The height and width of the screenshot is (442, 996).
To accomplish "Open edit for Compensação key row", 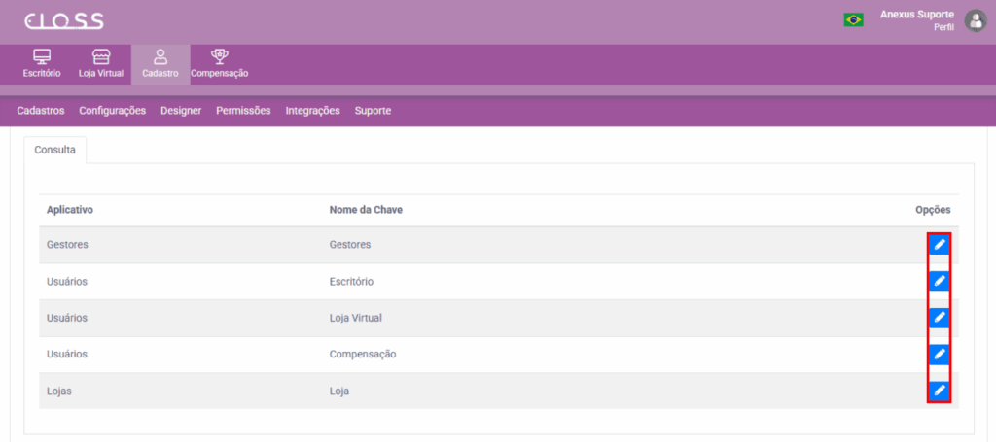I will click(939, 354).
